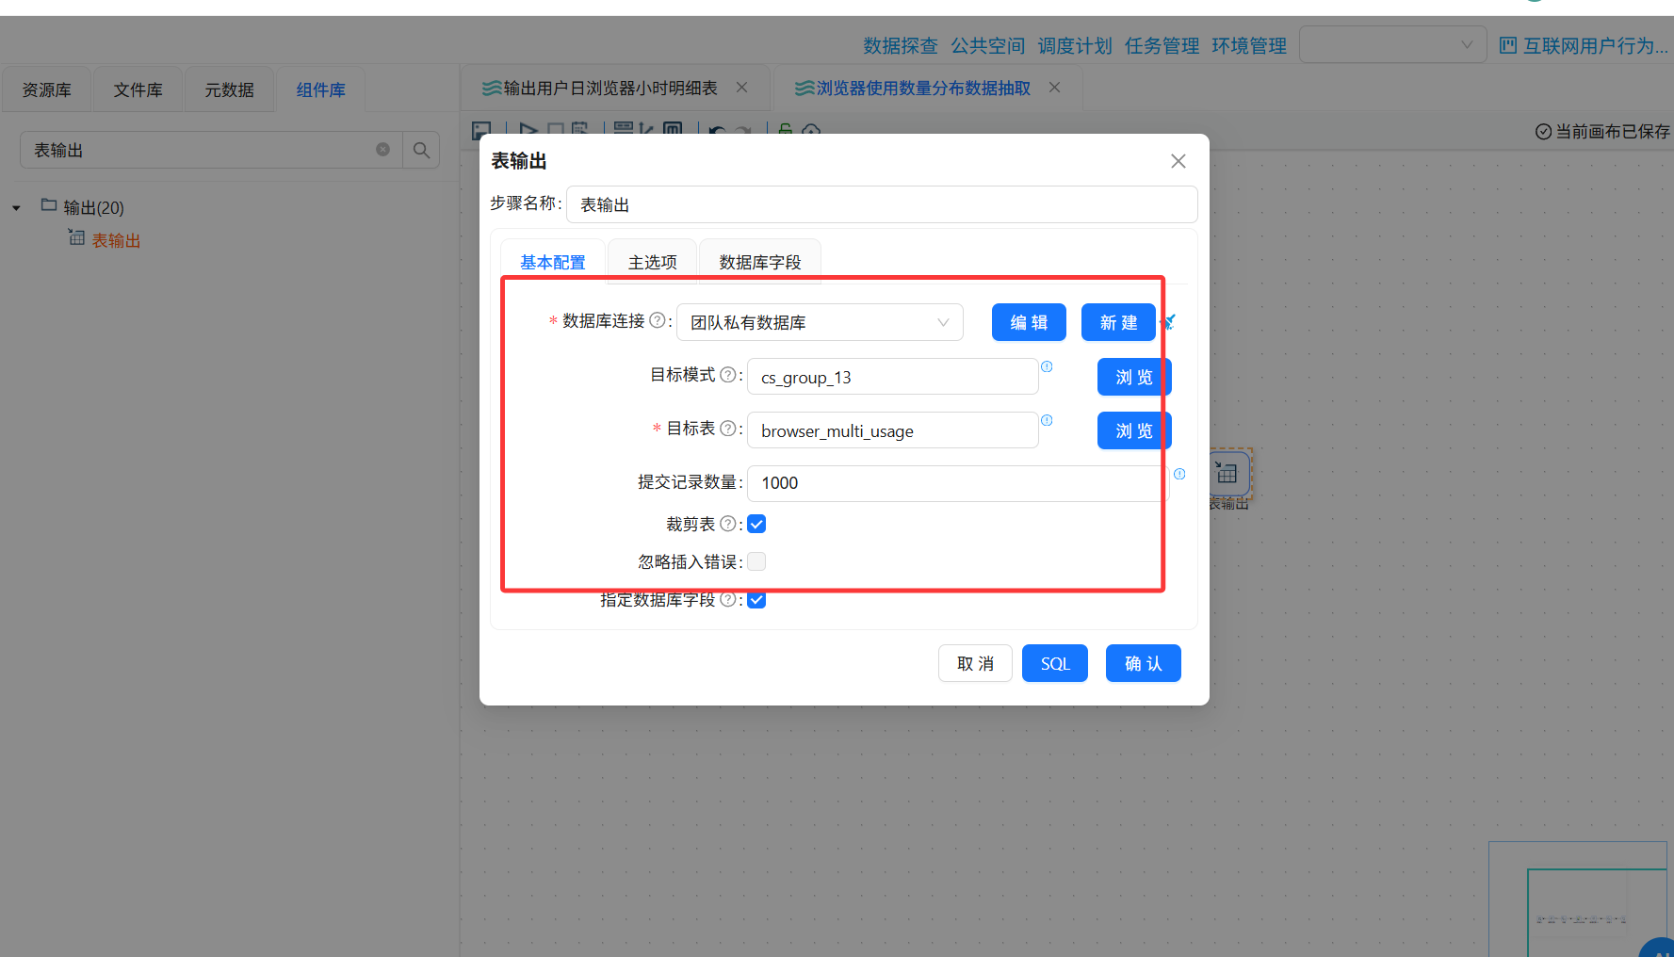This screenshot has height=957, width=1674.
Task: Click the 表输出 component icon in tree
Action: pyautogui.click(x=76, y=237)
